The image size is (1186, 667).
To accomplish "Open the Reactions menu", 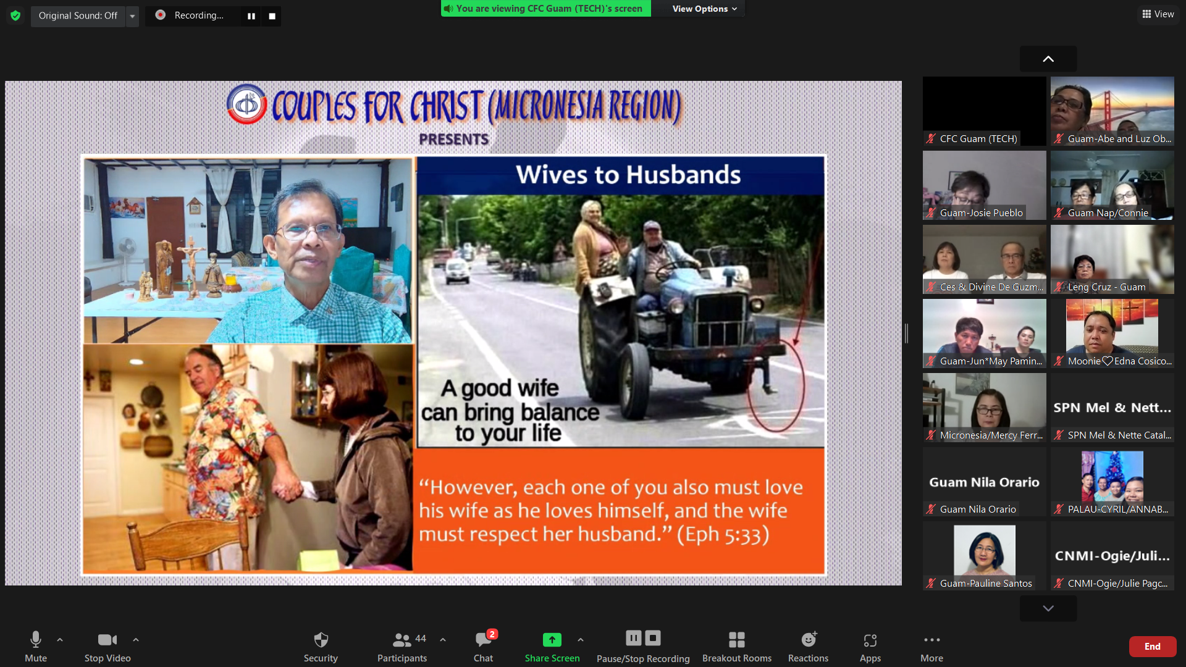I will (808, 647).
